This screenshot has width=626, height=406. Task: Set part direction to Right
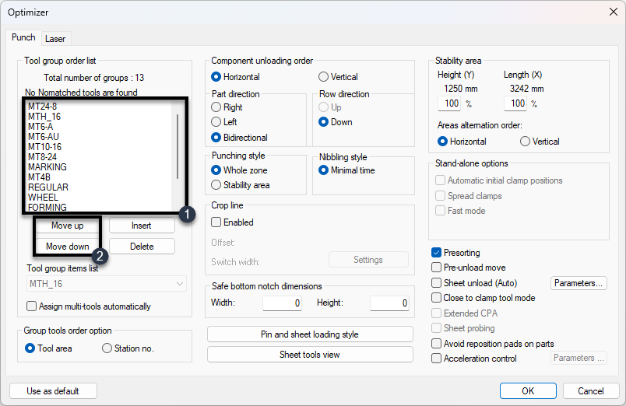point(227,107)
